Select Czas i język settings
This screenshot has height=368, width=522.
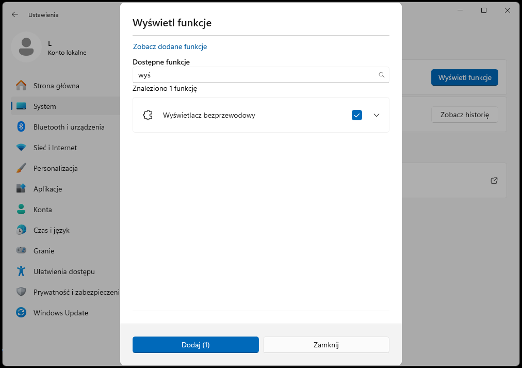51,230
